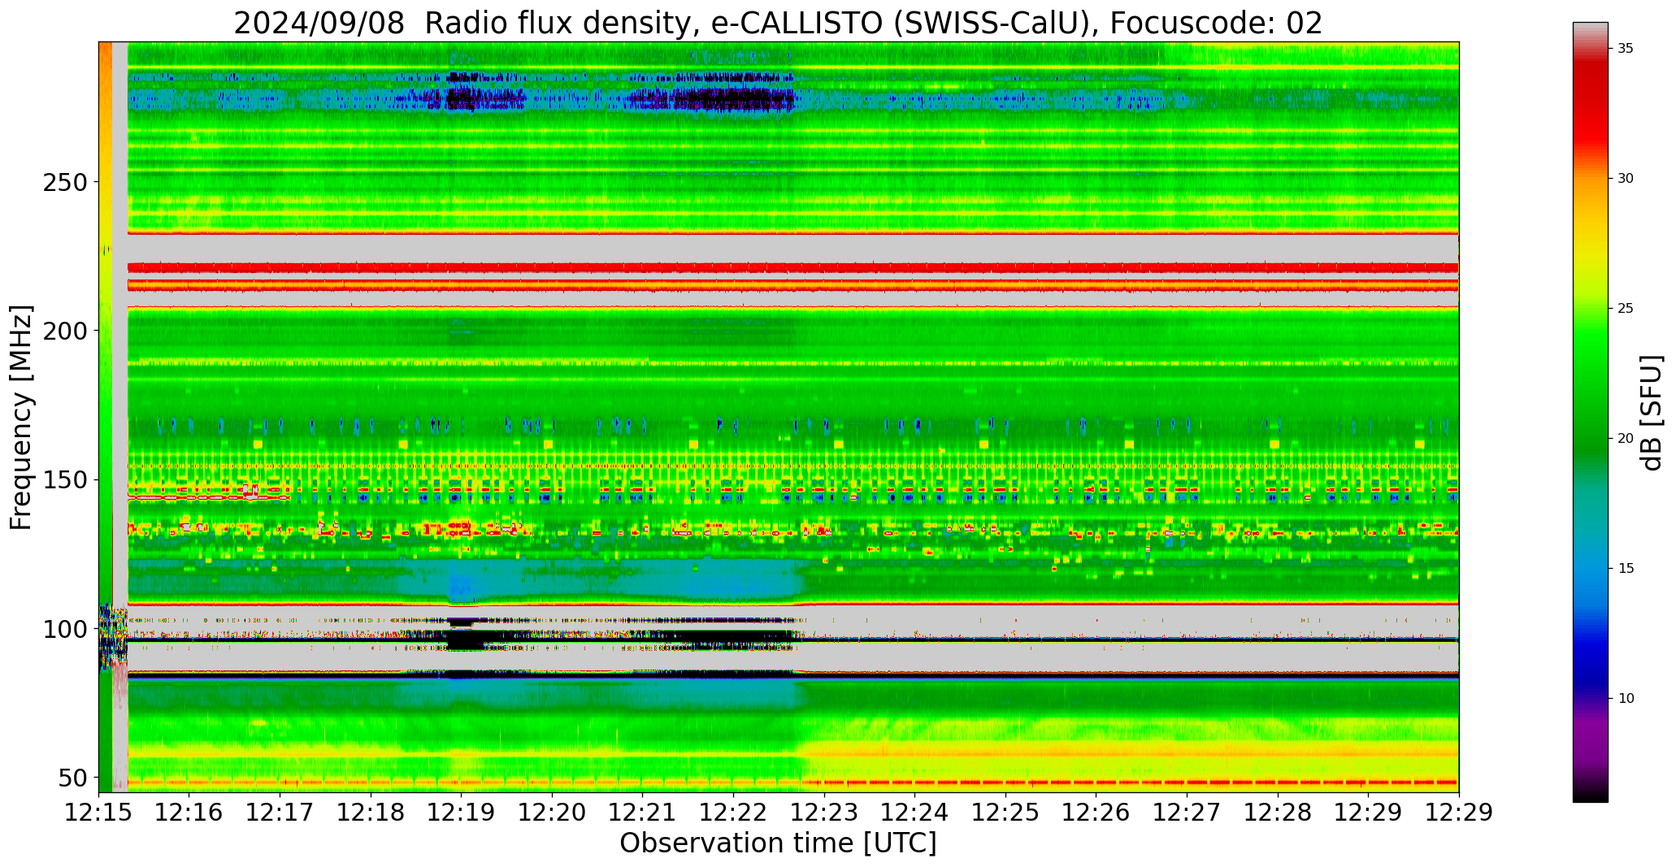
Task: Click the colorbar 30 tick label
Action: (1626, 179)
